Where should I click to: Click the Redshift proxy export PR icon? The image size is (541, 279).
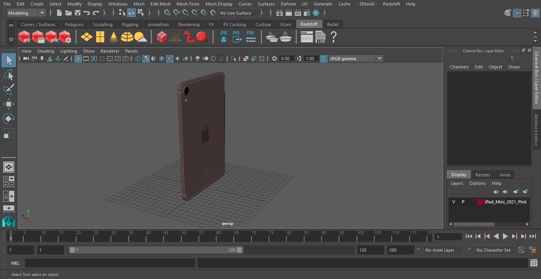point(236,37)
